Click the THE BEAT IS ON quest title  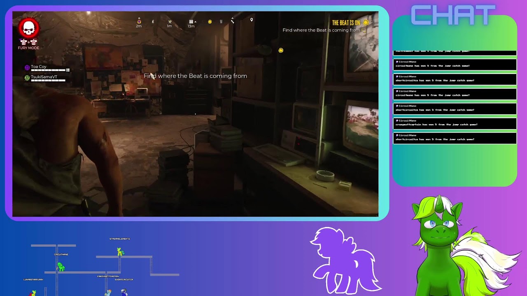pos(346,23)
